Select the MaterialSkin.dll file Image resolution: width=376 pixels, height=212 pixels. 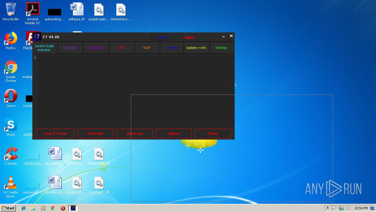(x=99, y=156)
